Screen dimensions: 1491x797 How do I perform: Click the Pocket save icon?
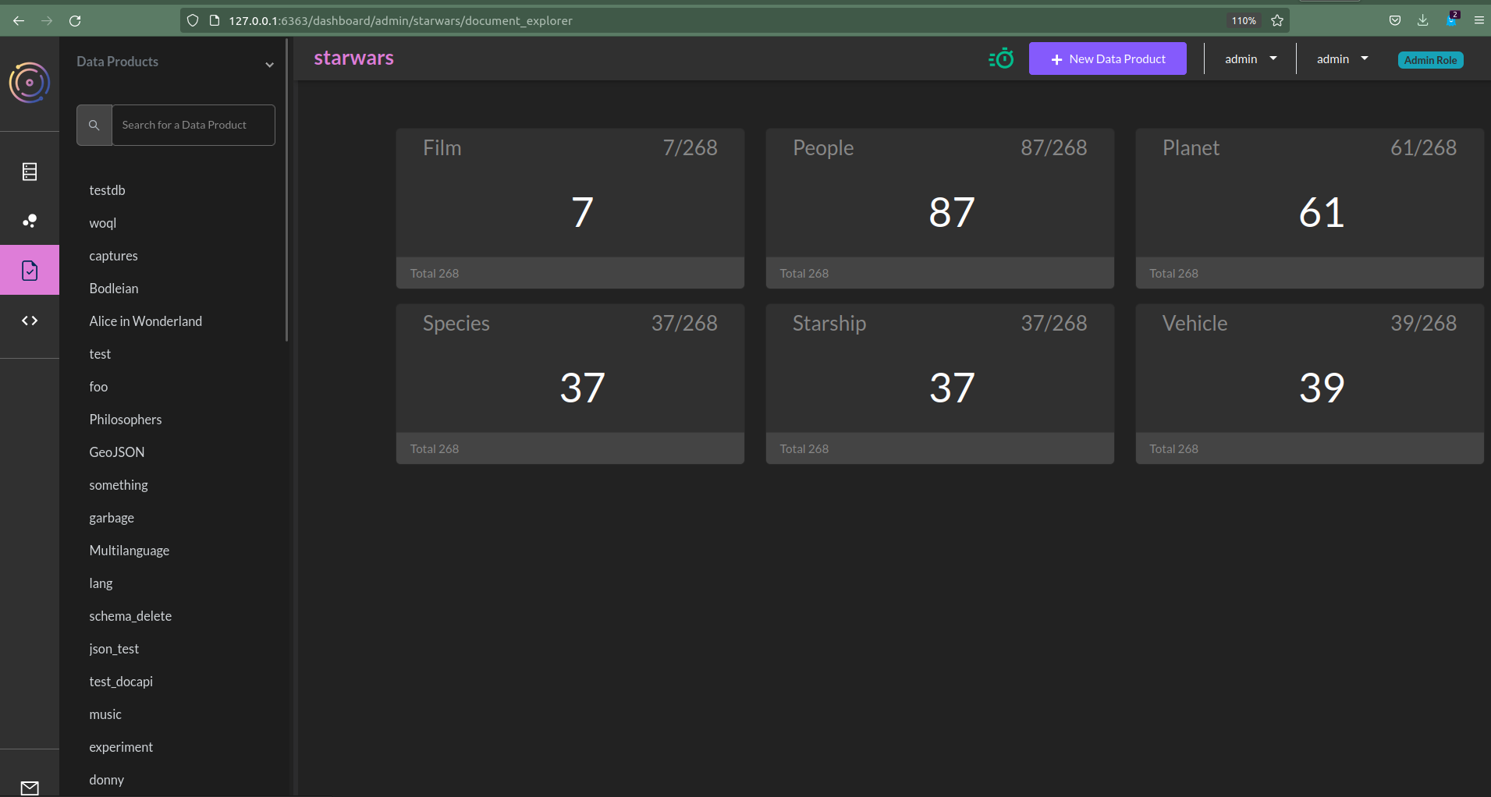1395,21
